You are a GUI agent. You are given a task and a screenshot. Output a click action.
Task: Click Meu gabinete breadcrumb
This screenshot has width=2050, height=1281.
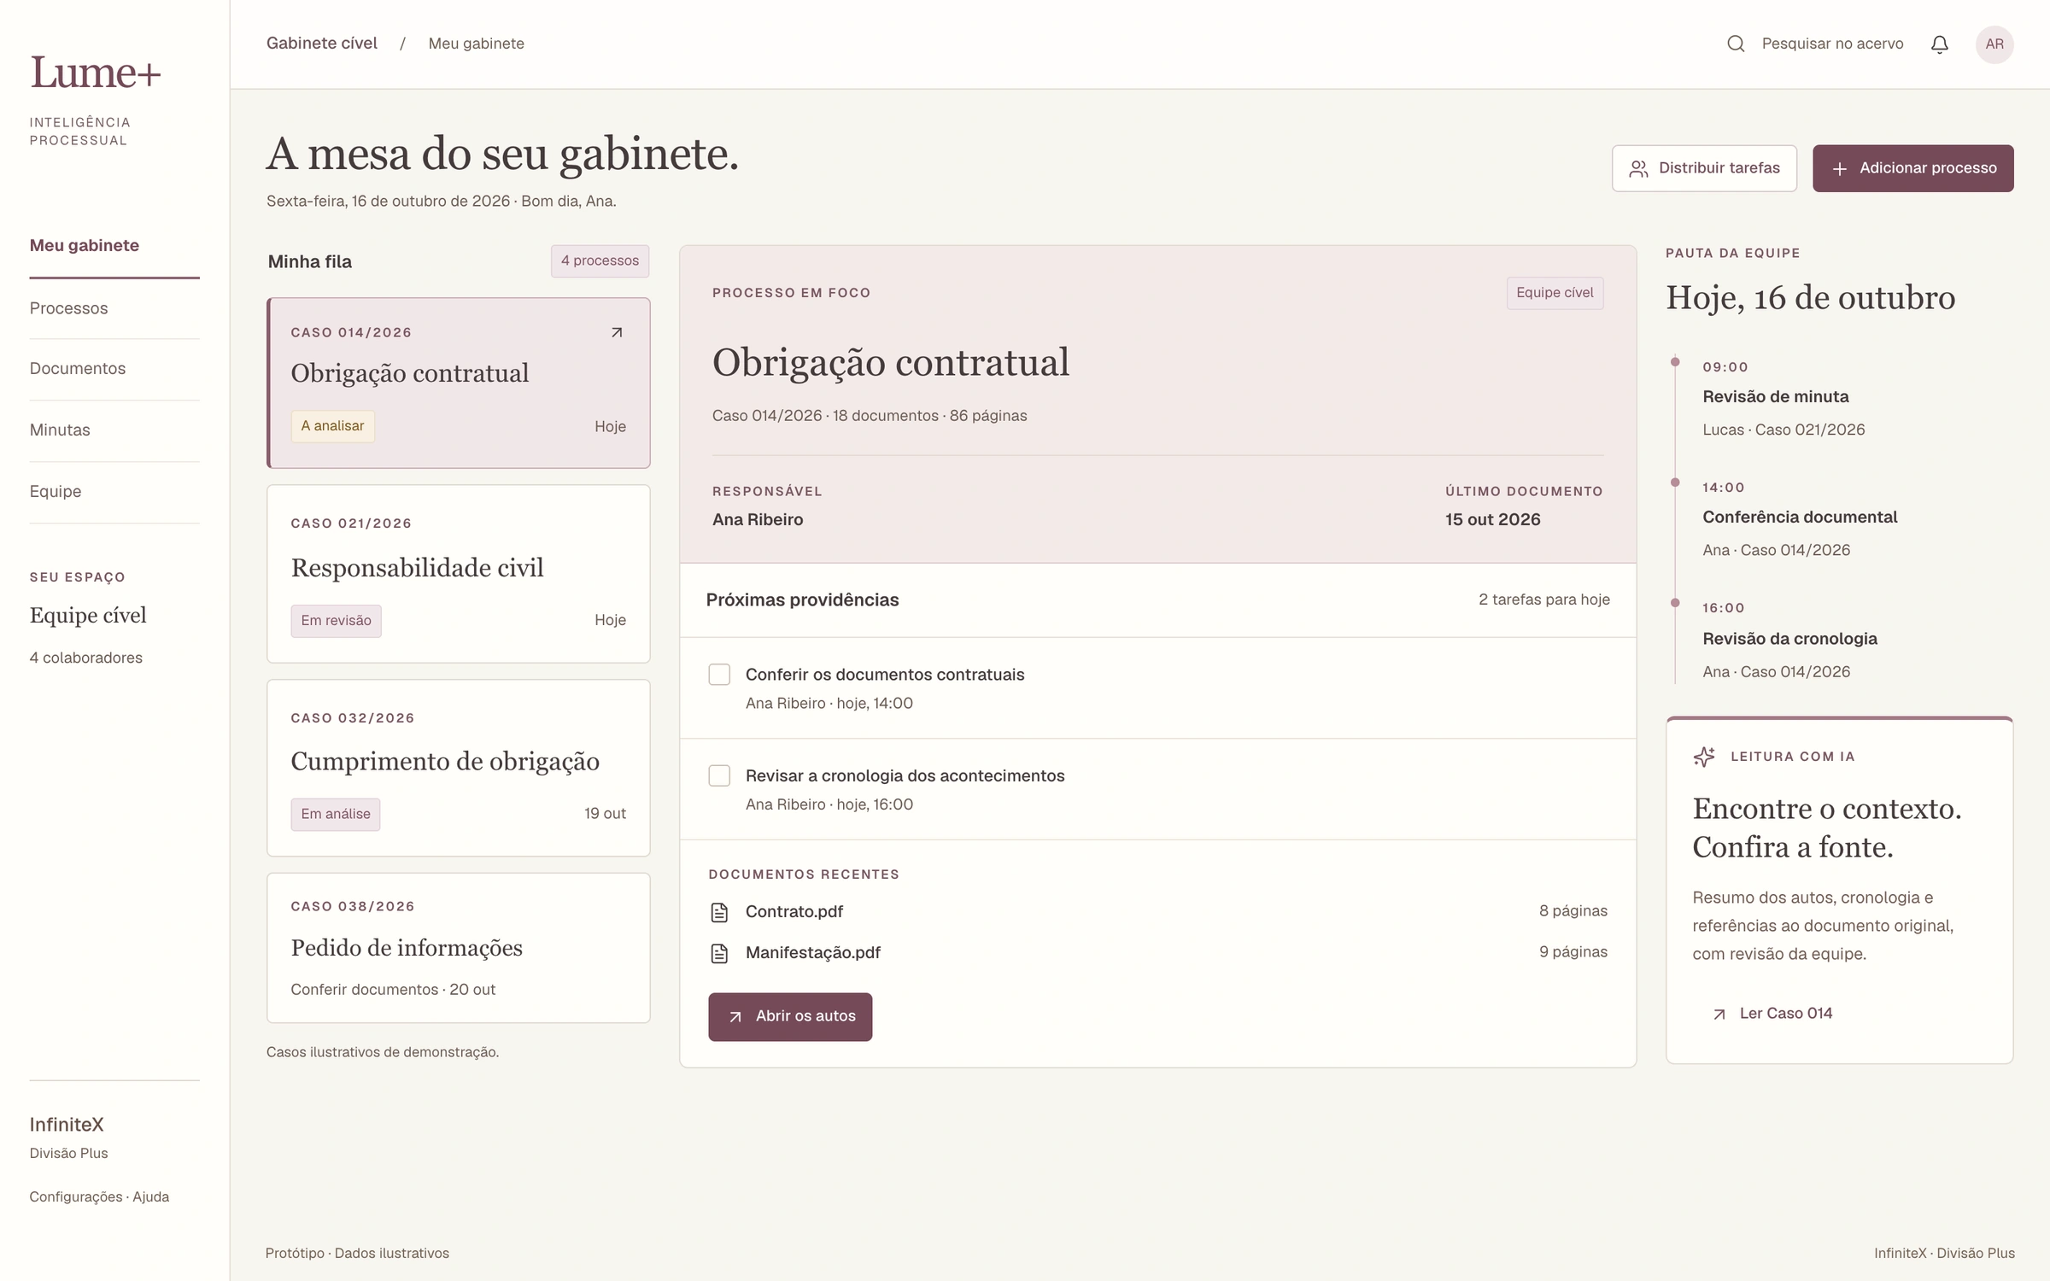click(476, 44)
